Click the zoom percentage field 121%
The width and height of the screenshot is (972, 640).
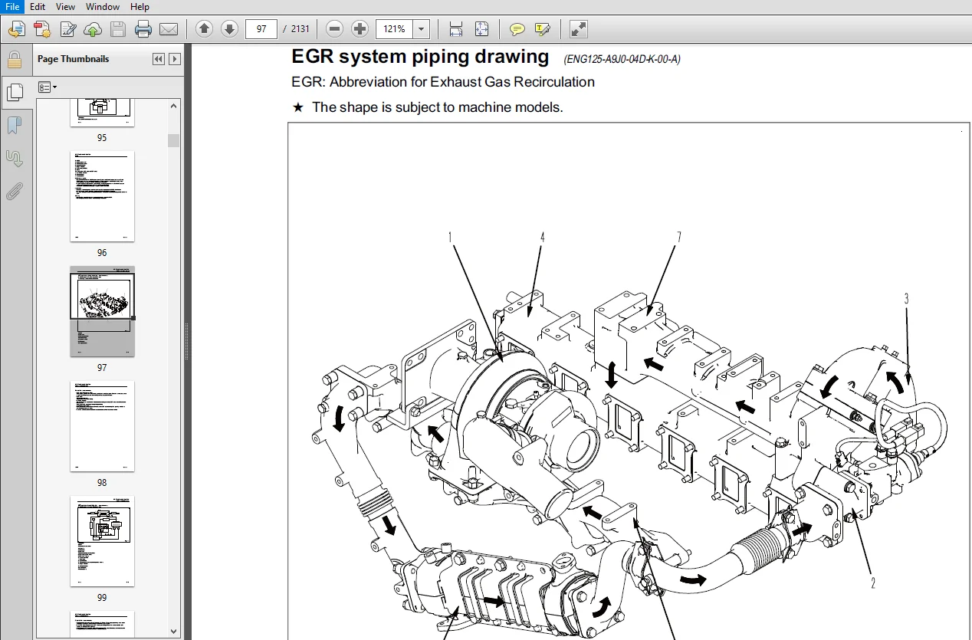tap(395, 29)
